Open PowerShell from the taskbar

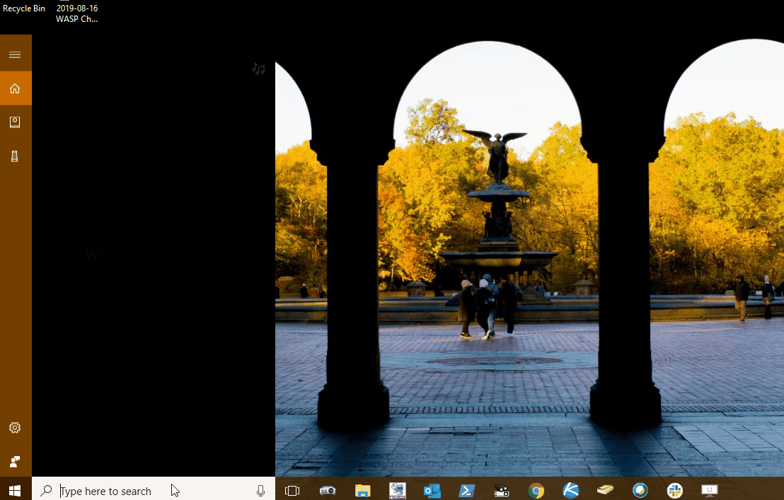pos(466,490)
